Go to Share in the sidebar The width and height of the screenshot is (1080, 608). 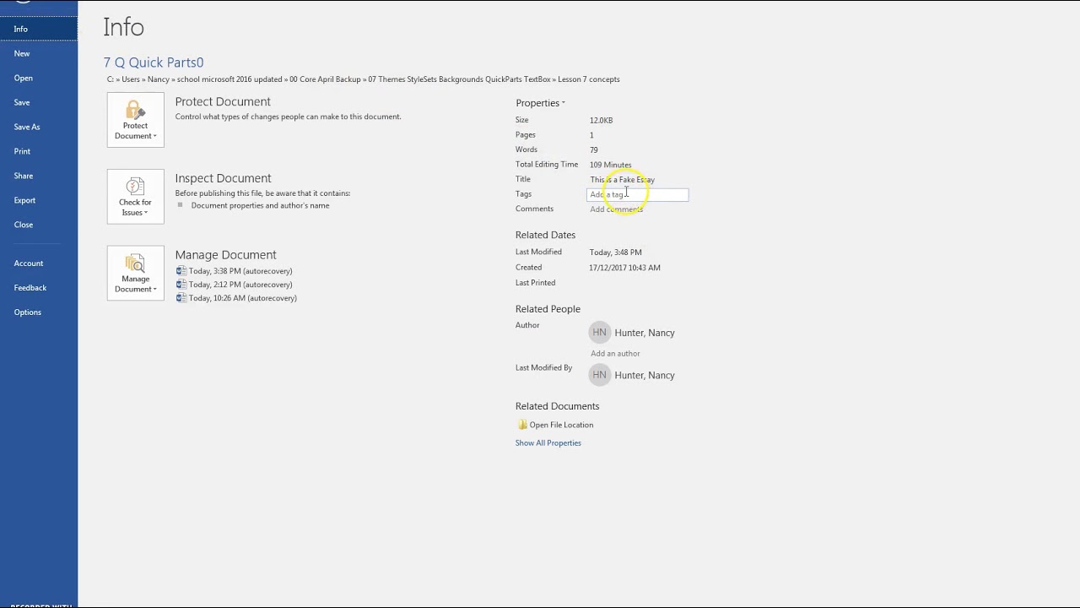[39, 176]
